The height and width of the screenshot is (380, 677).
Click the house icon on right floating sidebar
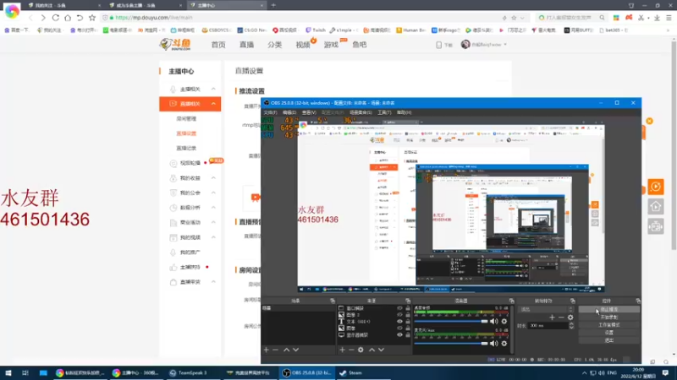tap(655, 206)
